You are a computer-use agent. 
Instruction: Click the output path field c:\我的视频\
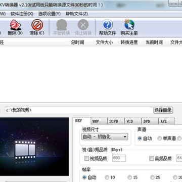[79, 110]
